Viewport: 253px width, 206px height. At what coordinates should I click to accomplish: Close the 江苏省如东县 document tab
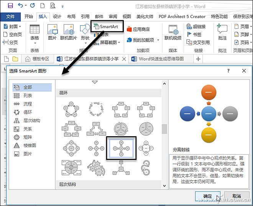(x=124, y=59)
